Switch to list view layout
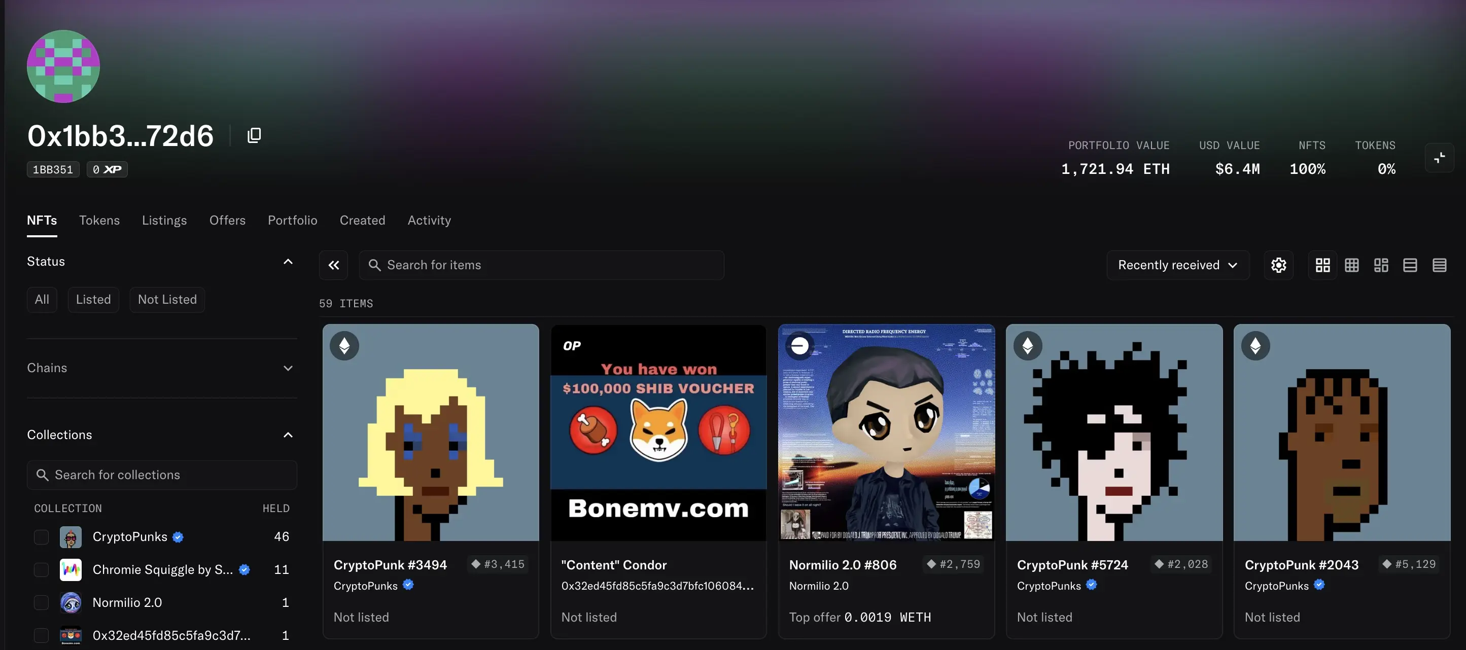Screen dimensions: 1466x650 pyautogui.click(x=1410, y=265)
